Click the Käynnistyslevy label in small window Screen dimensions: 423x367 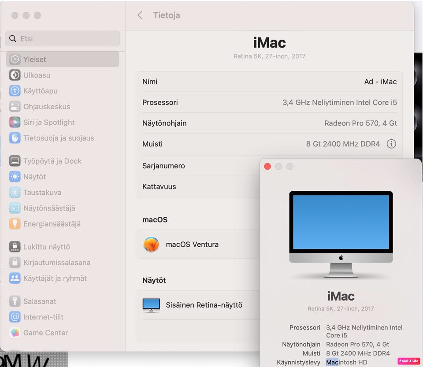298,362
